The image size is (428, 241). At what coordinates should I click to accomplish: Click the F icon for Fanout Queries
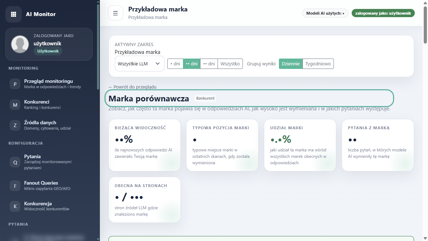(15, 186)
